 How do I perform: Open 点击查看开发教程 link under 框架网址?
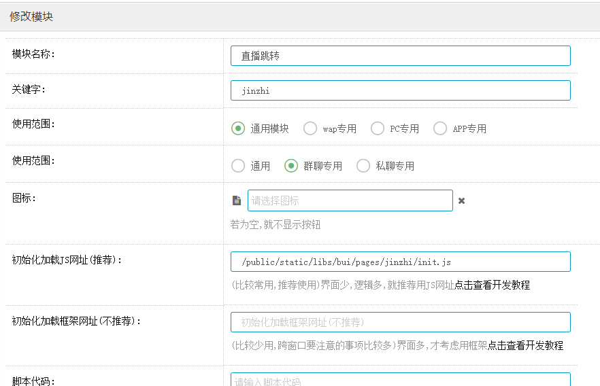tap(525, 345)
